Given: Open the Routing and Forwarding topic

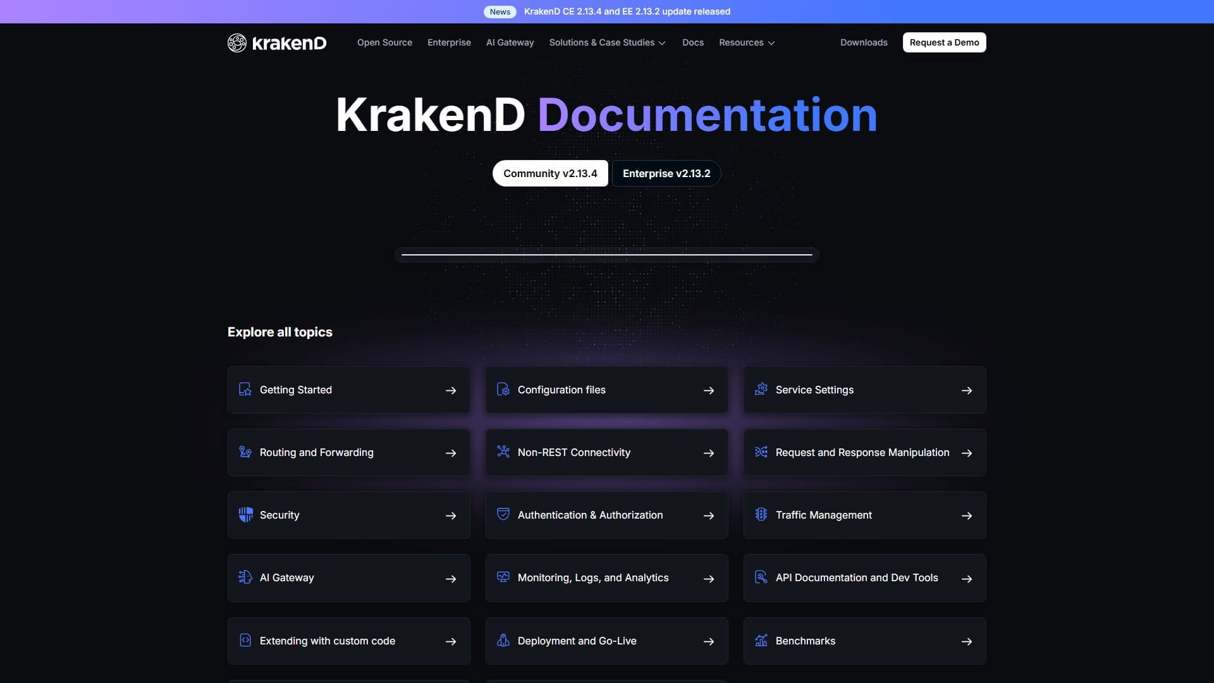Looking at the screenshot, I should 348,453.
